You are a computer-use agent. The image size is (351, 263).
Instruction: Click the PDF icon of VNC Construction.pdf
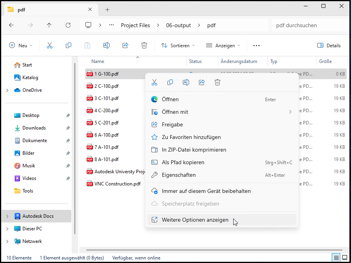point(90,184)
